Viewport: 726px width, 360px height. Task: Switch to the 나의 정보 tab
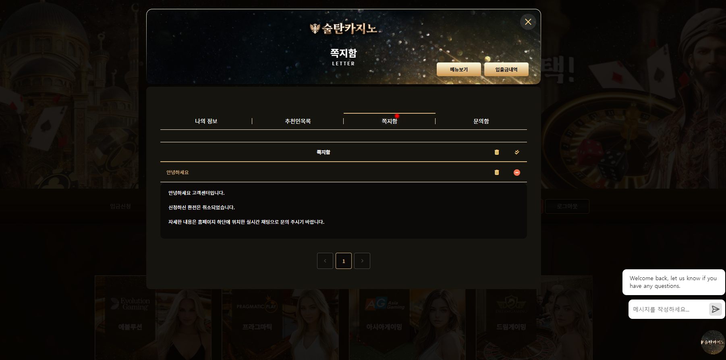pyautogui.click(x=206, y=121)
